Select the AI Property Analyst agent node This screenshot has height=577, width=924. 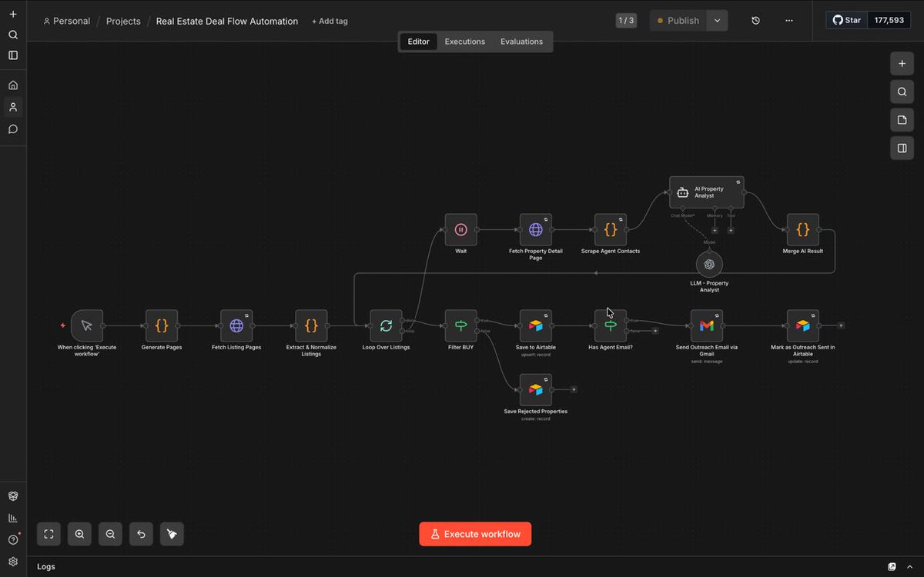point(707,192)
